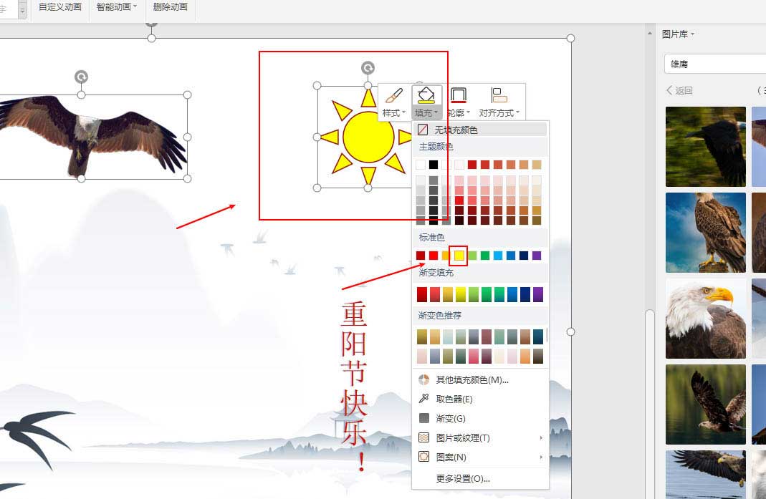Choose 渐变(G) menu entry
Image resolution: width=766 pixels, height=499 pixels.
click(x=480, y=418)
